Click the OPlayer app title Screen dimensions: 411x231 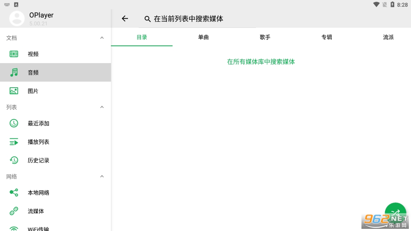pos(41,15)
